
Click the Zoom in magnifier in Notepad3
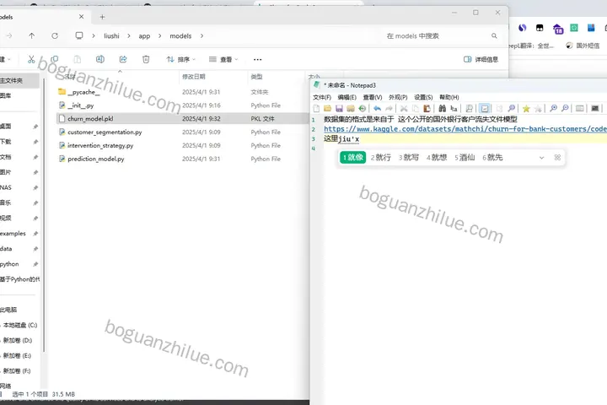click(553, 109)
